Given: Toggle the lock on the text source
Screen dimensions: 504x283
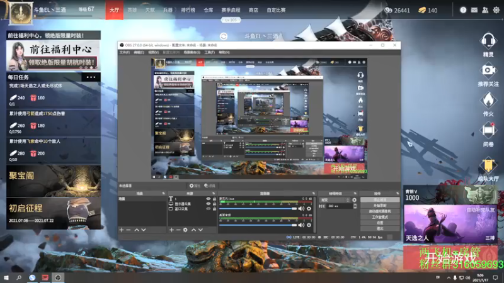Looking at the screenshot, I should [x=214, y=199].
